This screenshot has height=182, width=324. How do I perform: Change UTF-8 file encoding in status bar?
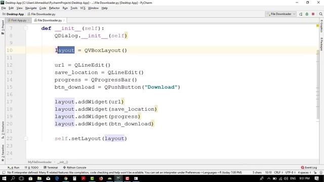(x=290, y=172)
